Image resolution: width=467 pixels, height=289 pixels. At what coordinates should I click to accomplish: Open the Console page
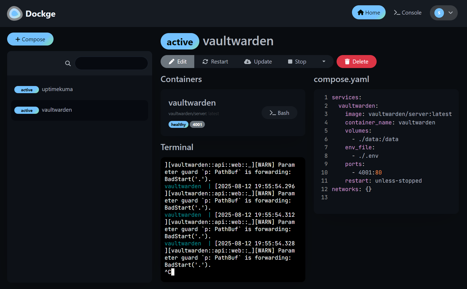408,12
